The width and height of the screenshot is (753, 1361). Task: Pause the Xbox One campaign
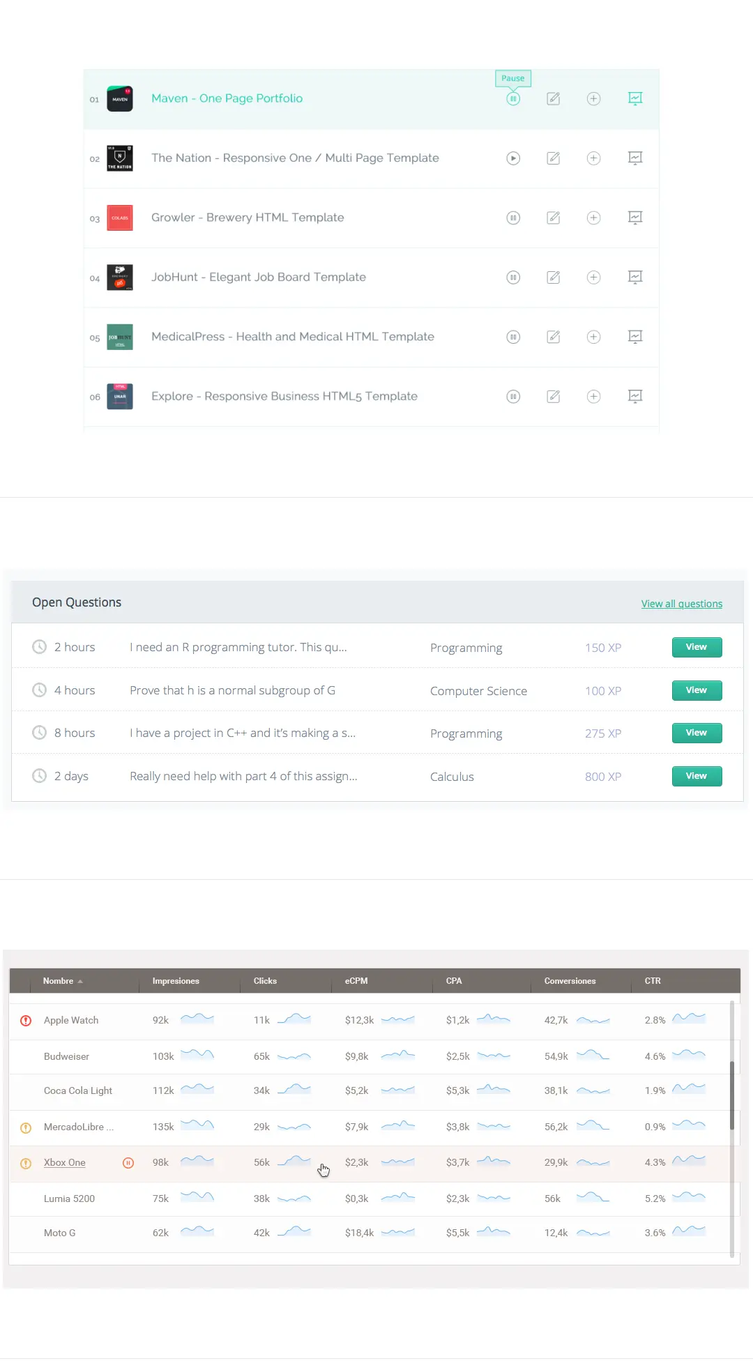pyautogui.click(x=128, y=1163)
